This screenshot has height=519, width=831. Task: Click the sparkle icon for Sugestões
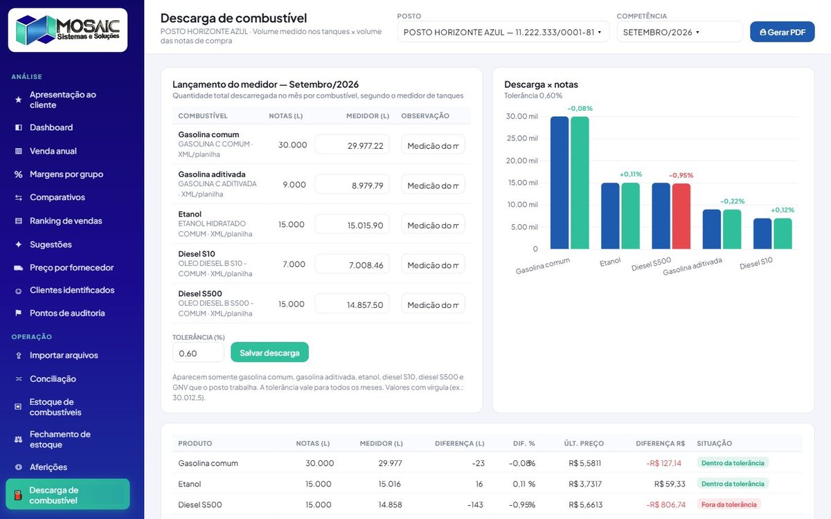pyautogui.click(x=19, y=244)
